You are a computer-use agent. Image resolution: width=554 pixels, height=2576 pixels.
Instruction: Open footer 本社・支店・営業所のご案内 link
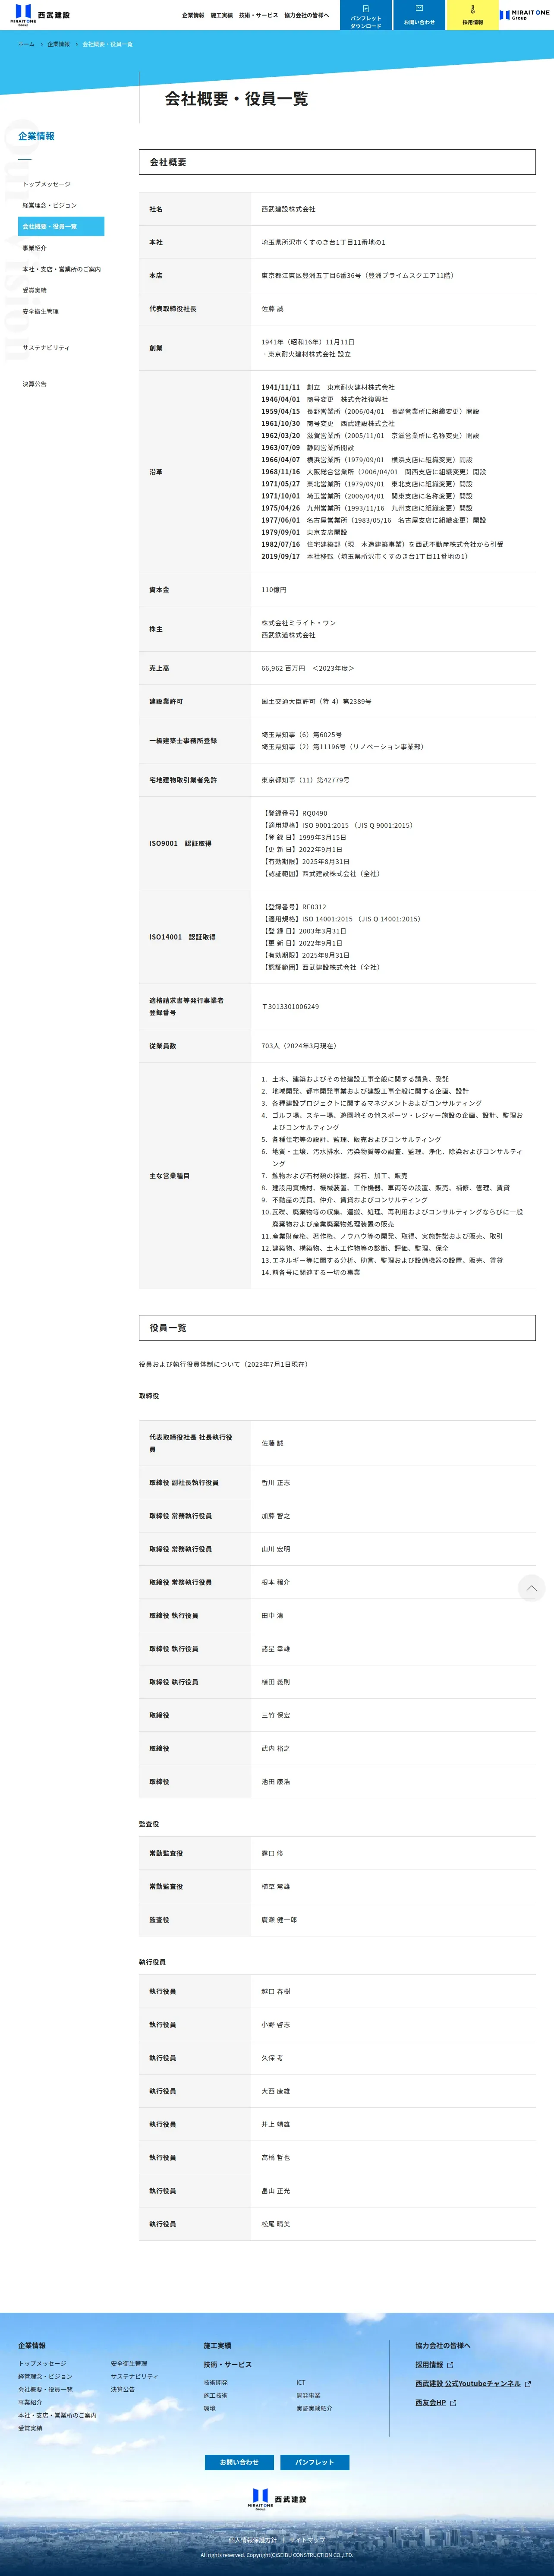(x=57, y=2415)
